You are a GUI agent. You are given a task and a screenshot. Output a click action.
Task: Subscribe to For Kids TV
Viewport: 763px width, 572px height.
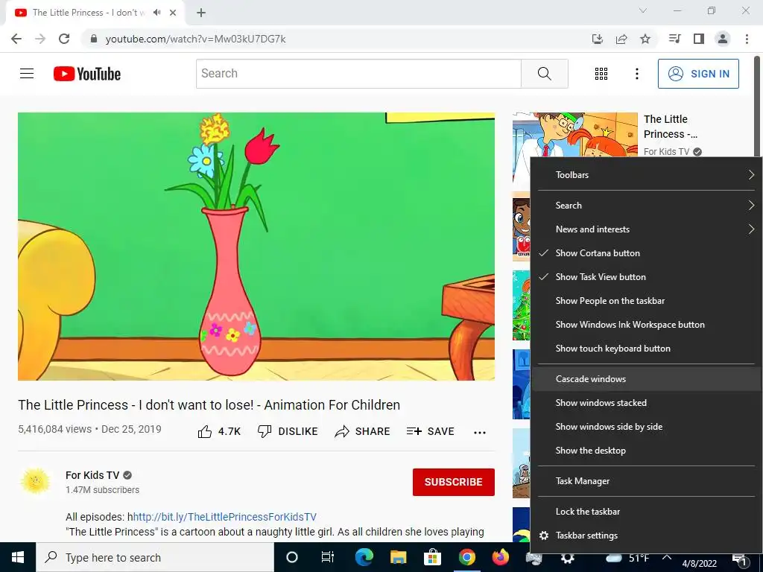(x=454, y=482)
